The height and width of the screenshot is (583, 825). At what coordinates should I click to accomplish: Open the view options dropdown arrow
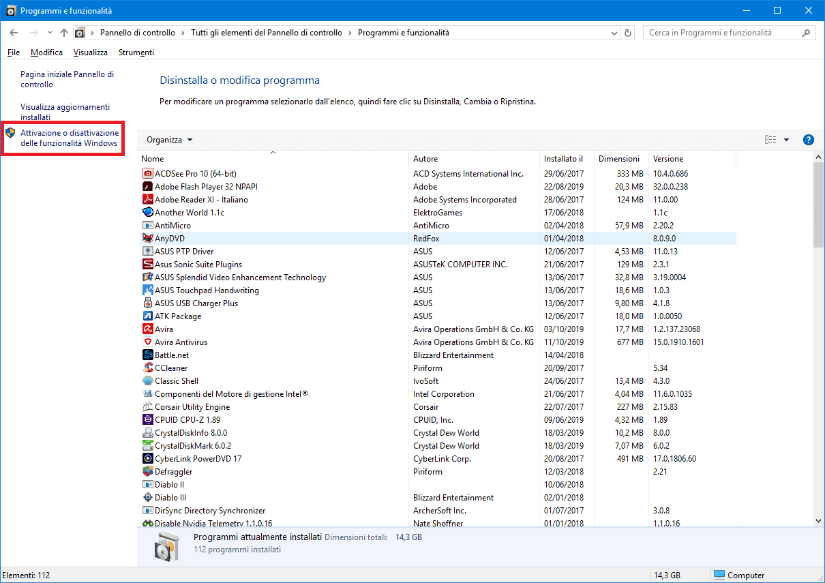786,140
